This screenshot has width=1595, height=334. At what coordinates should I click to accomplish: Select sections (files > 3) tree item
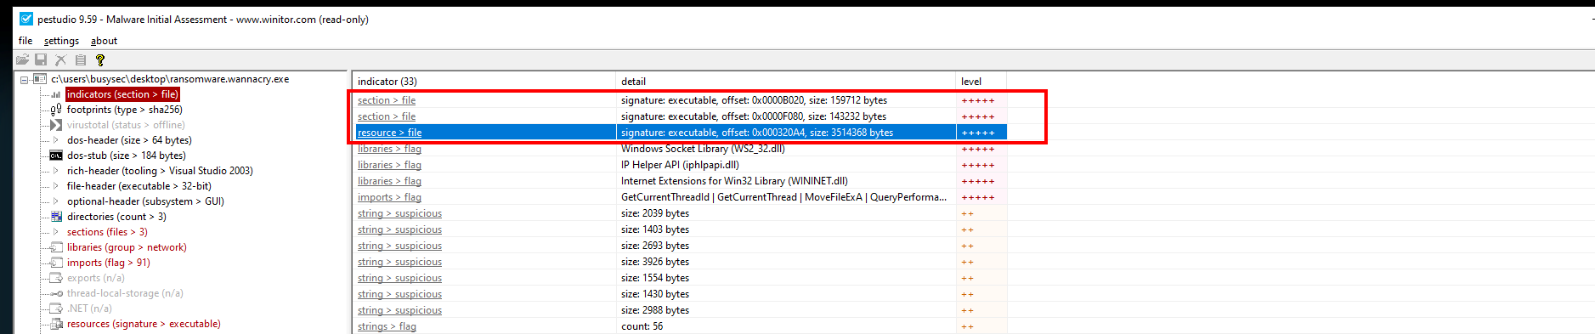[107, 232]
